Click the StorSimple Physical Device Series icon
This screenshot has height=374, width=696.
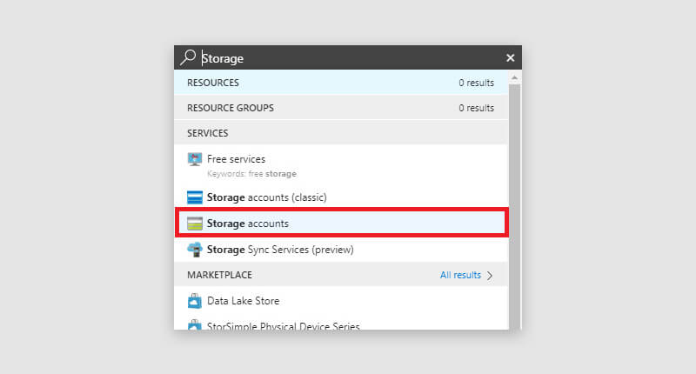pyautogui.click(x=195, y=326)
